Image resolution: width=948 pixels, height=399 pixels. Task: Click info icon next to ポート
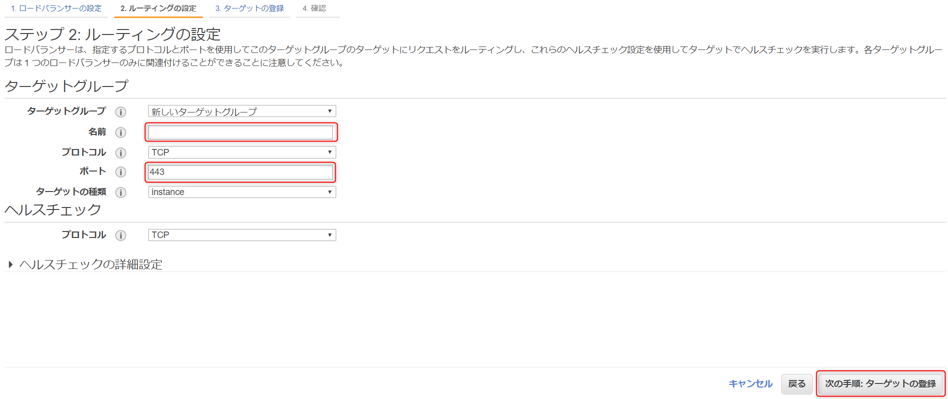click(121, 172)
